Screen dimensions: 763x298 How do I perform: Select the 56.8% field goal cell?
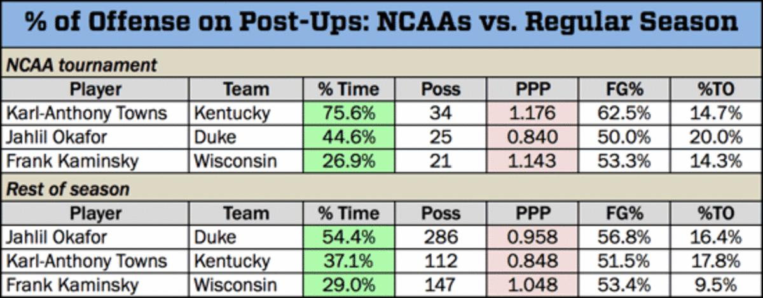pyautogui.click(x=624, y=237)
